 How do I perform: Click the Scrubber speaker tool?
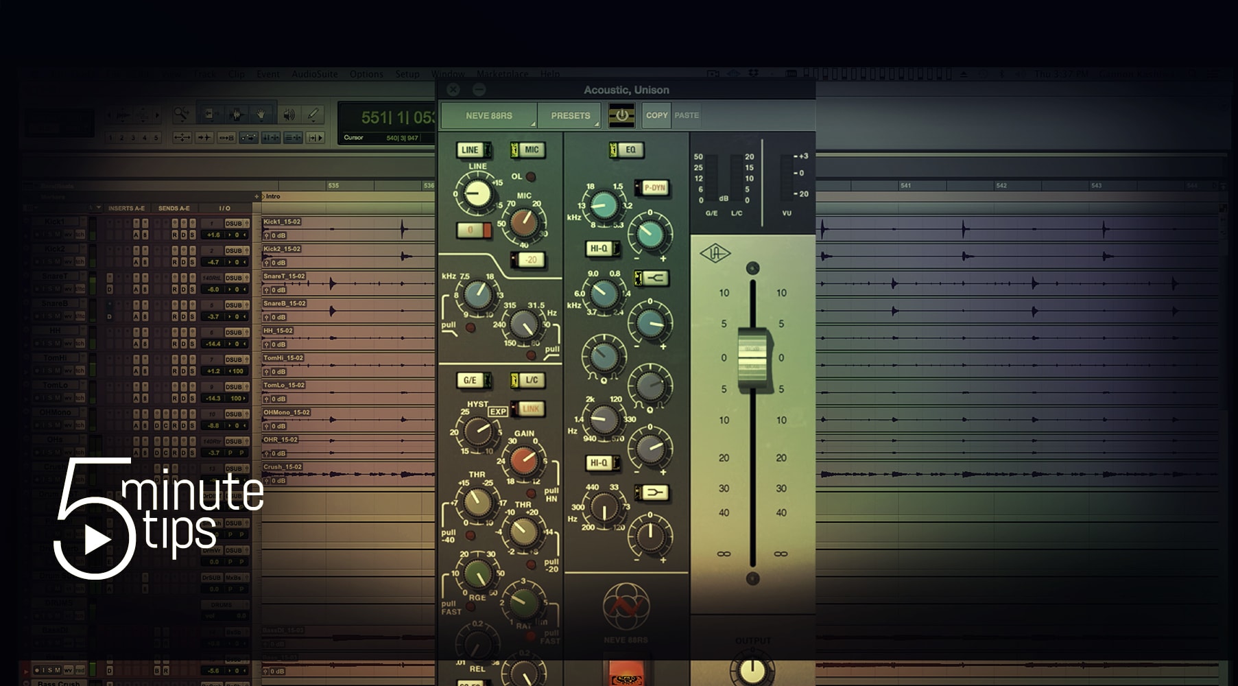pos(289,115)
